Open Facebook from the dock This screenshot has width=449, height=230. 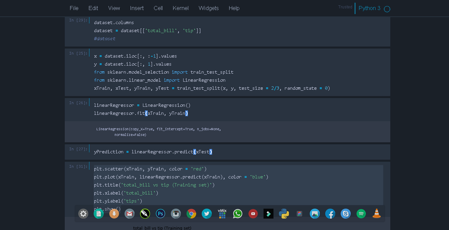pyautogui.click(x=330, y=214)
